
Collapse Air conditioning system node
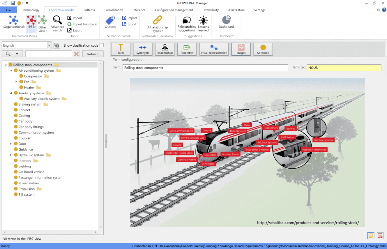coord(11,70)
